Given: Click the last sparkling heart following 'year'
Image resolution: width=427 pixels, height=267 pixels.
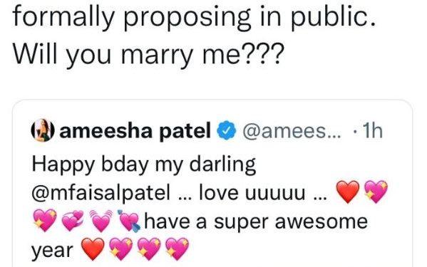Looking at the screenshot, I should coord(177,248).
